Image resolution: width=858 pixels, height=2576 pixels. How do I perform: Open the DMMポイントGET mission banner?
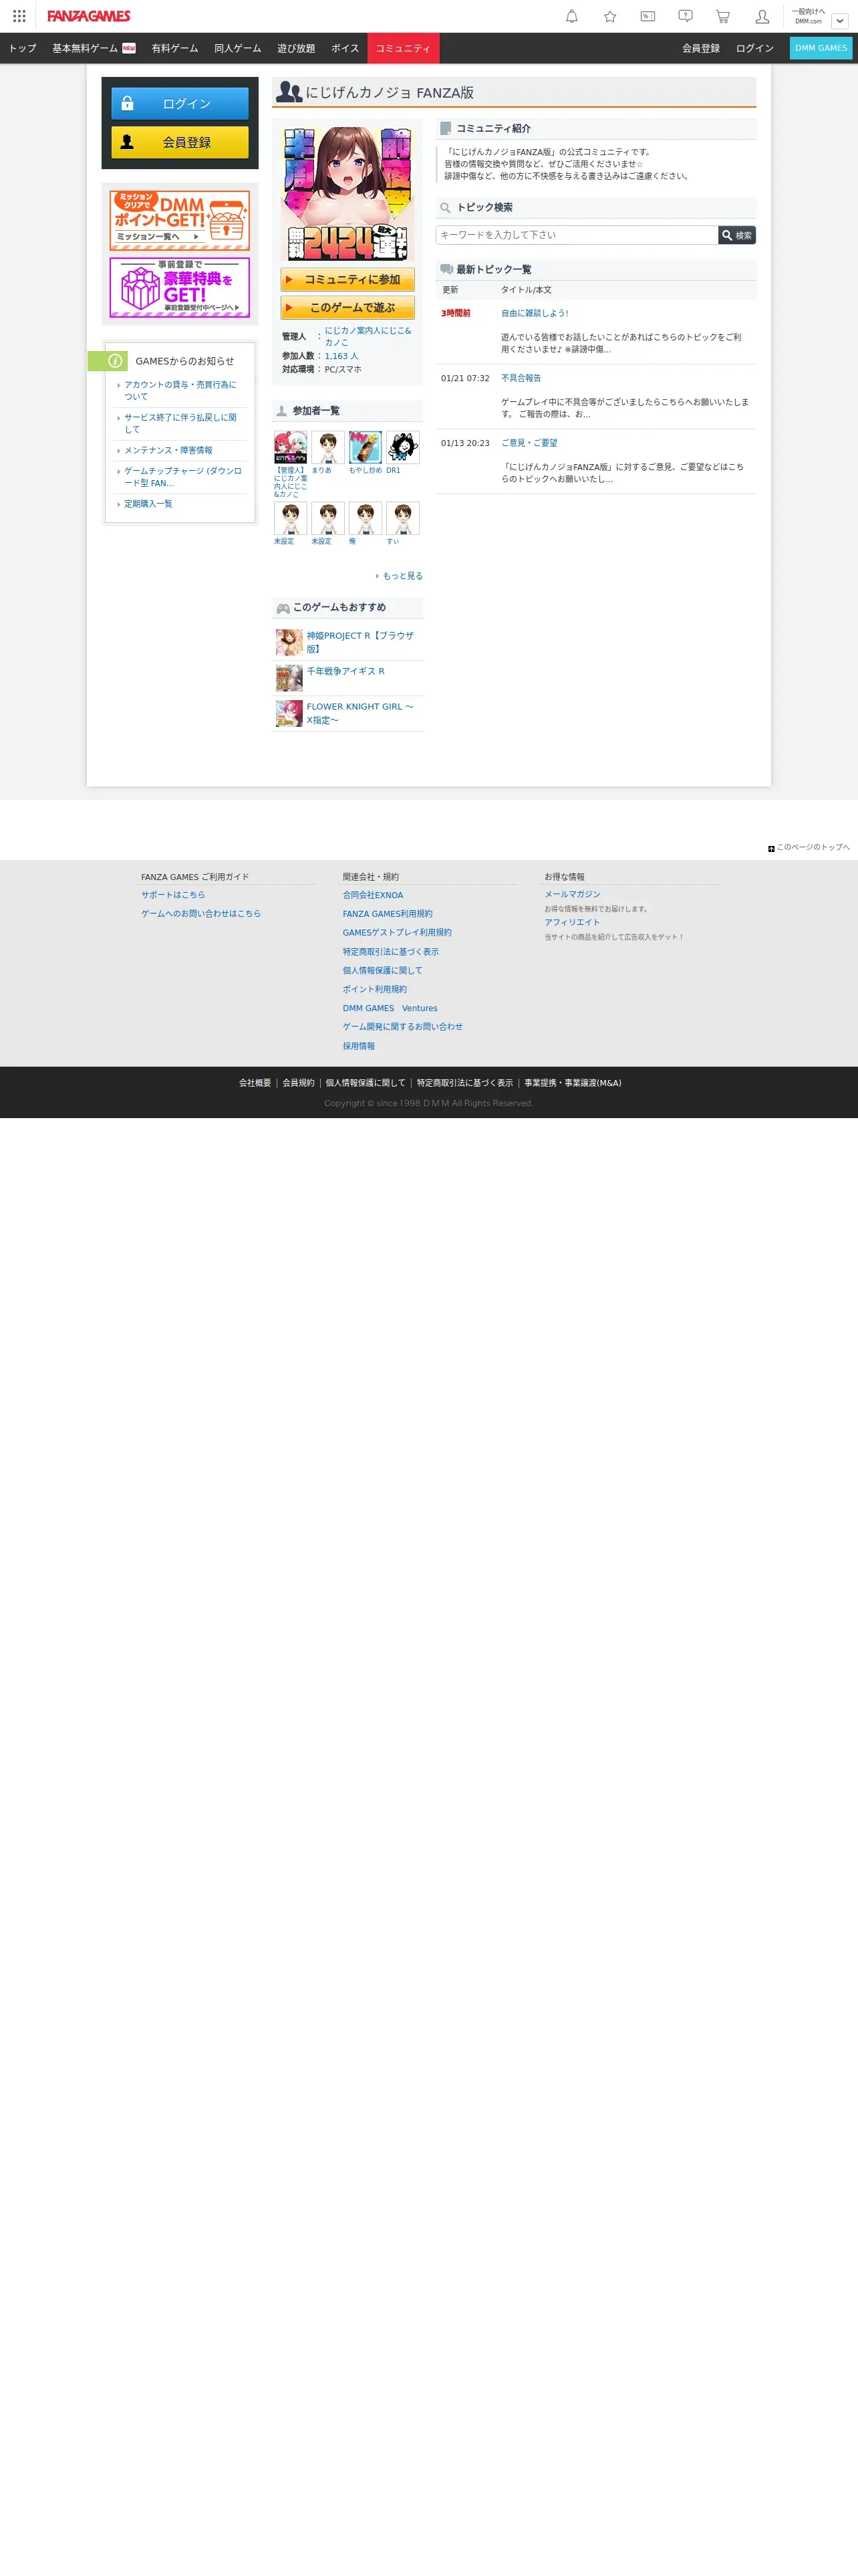tap(180, 220)
